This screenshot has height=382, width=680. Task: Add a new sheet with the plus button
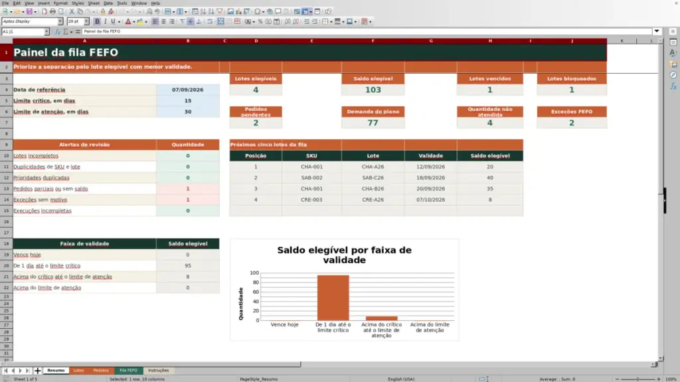(38, 370)
